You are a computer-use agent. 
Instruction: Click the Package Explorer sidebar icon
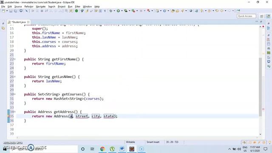click(x=3, y=28)
